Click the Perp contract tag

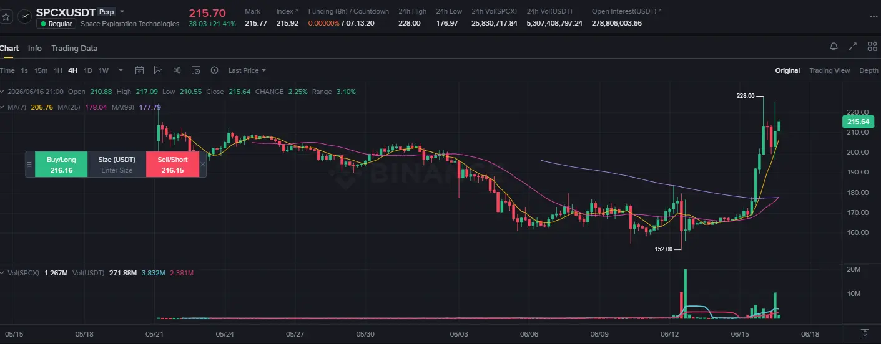(x=107, y=12)
